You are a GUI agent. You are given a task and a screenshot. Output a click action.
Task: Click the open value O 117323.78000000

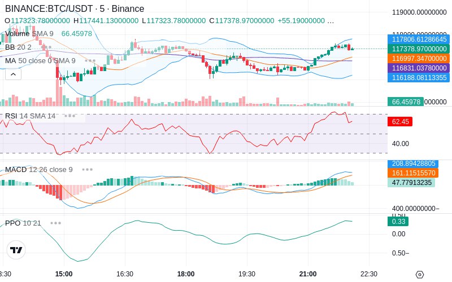[37, 21]
